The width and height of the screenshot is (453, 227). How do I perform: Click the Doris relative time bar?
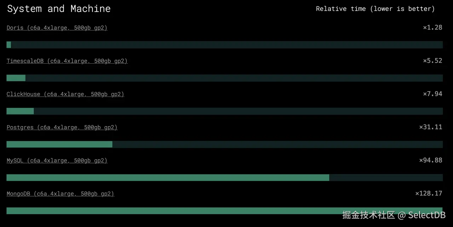224,45
